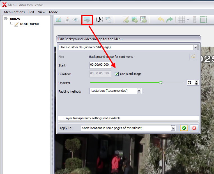Click the ROOT menu pencil icon

coord(16,24)
